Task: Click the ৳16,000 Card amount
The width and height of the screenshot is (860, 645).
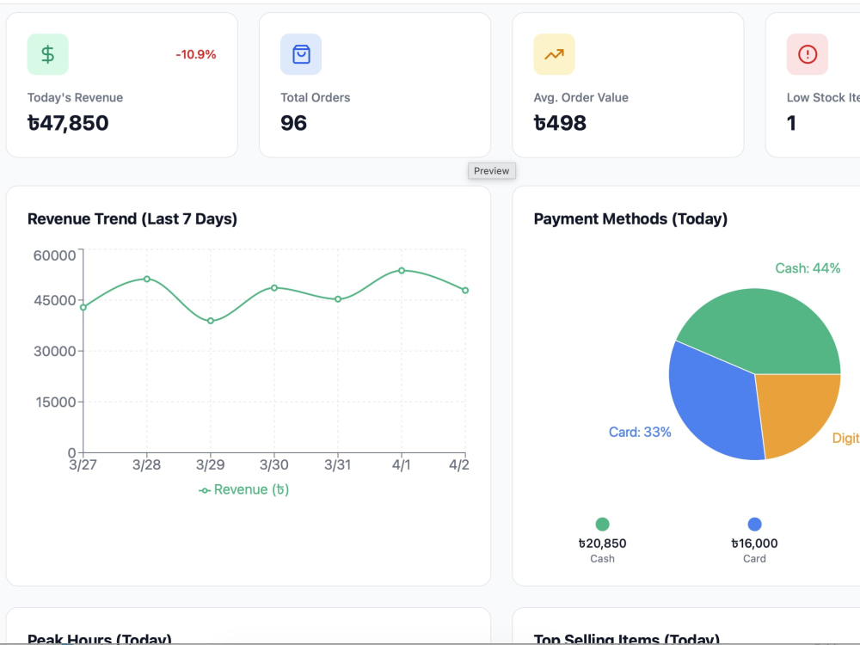Action: click(x=755, y=544)
